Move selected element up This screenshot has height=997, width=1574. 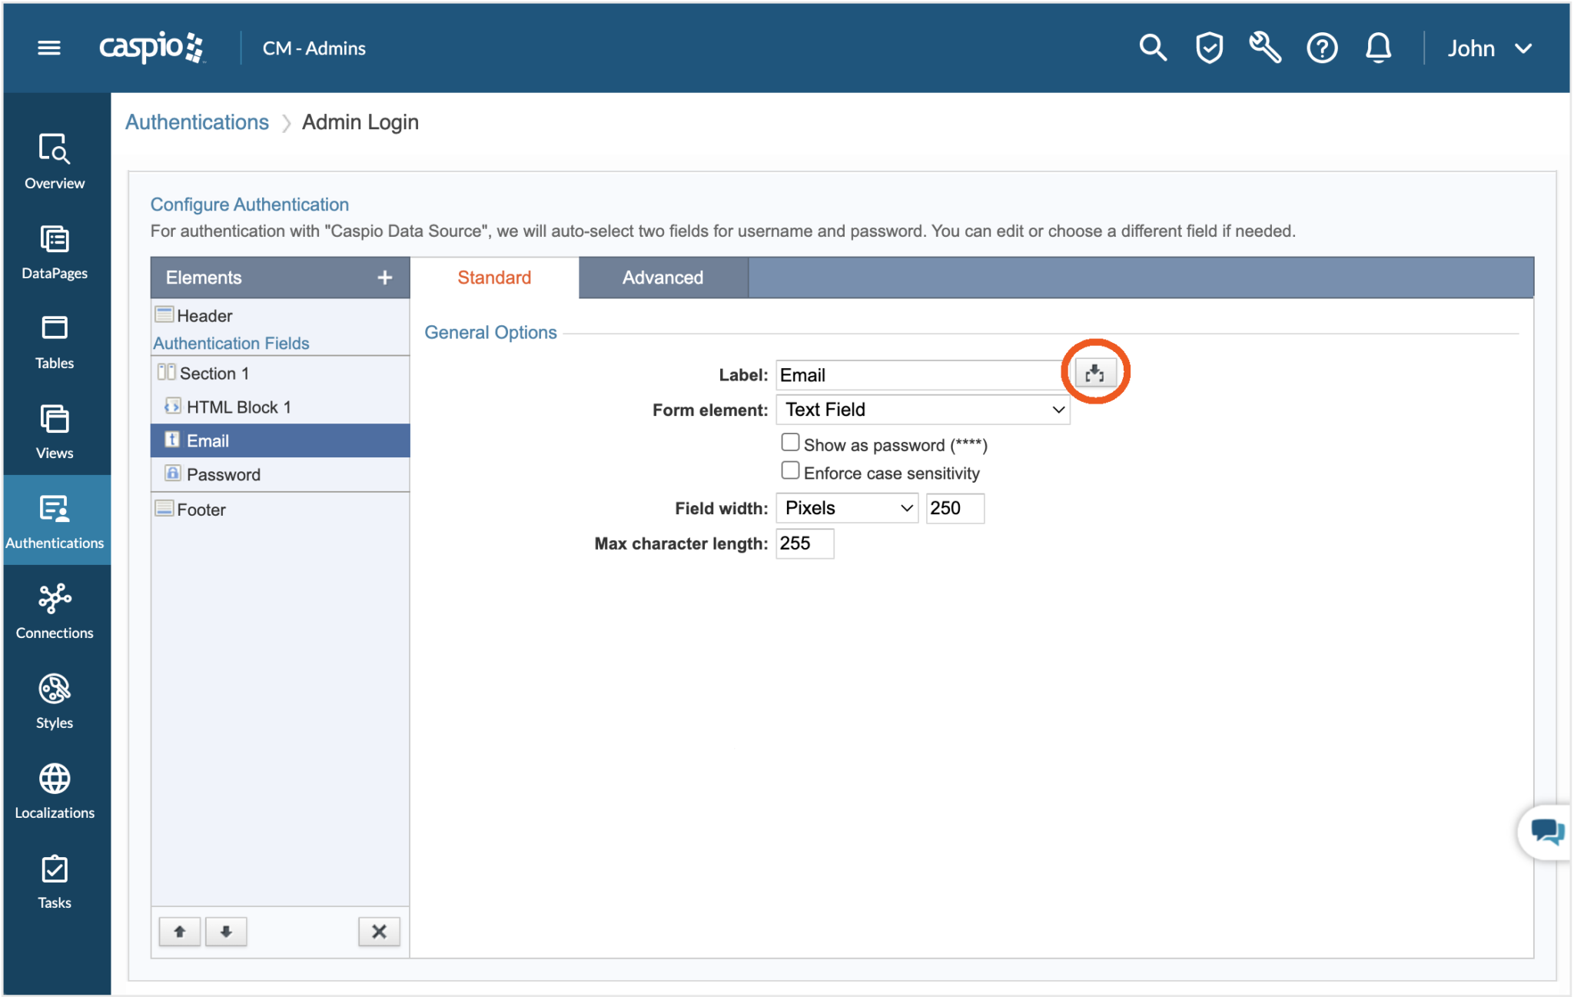pos(180,932)
